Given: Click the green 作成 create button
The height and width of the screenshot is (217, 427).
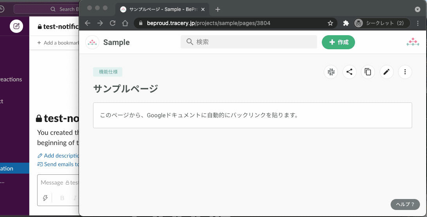Looking at the screenshot, I should tap(338, 42).
